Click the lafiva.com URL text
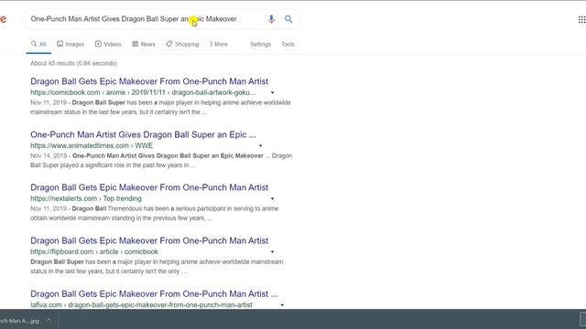 (141, 305)
